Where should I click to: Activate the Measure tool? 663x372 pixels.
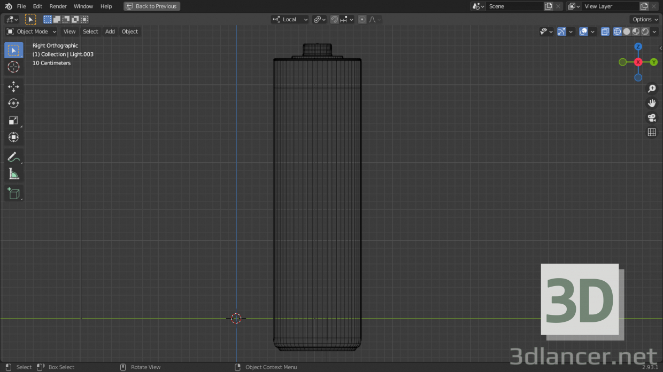[13, 173]
